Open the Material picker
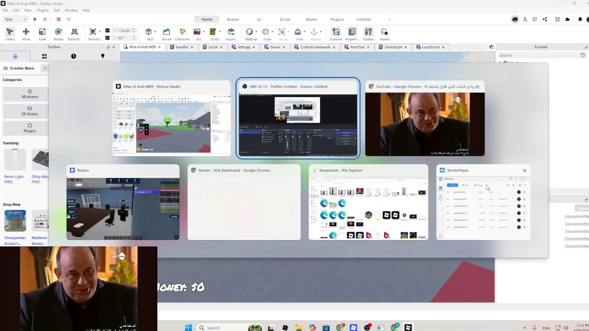 tap(249, 32)
